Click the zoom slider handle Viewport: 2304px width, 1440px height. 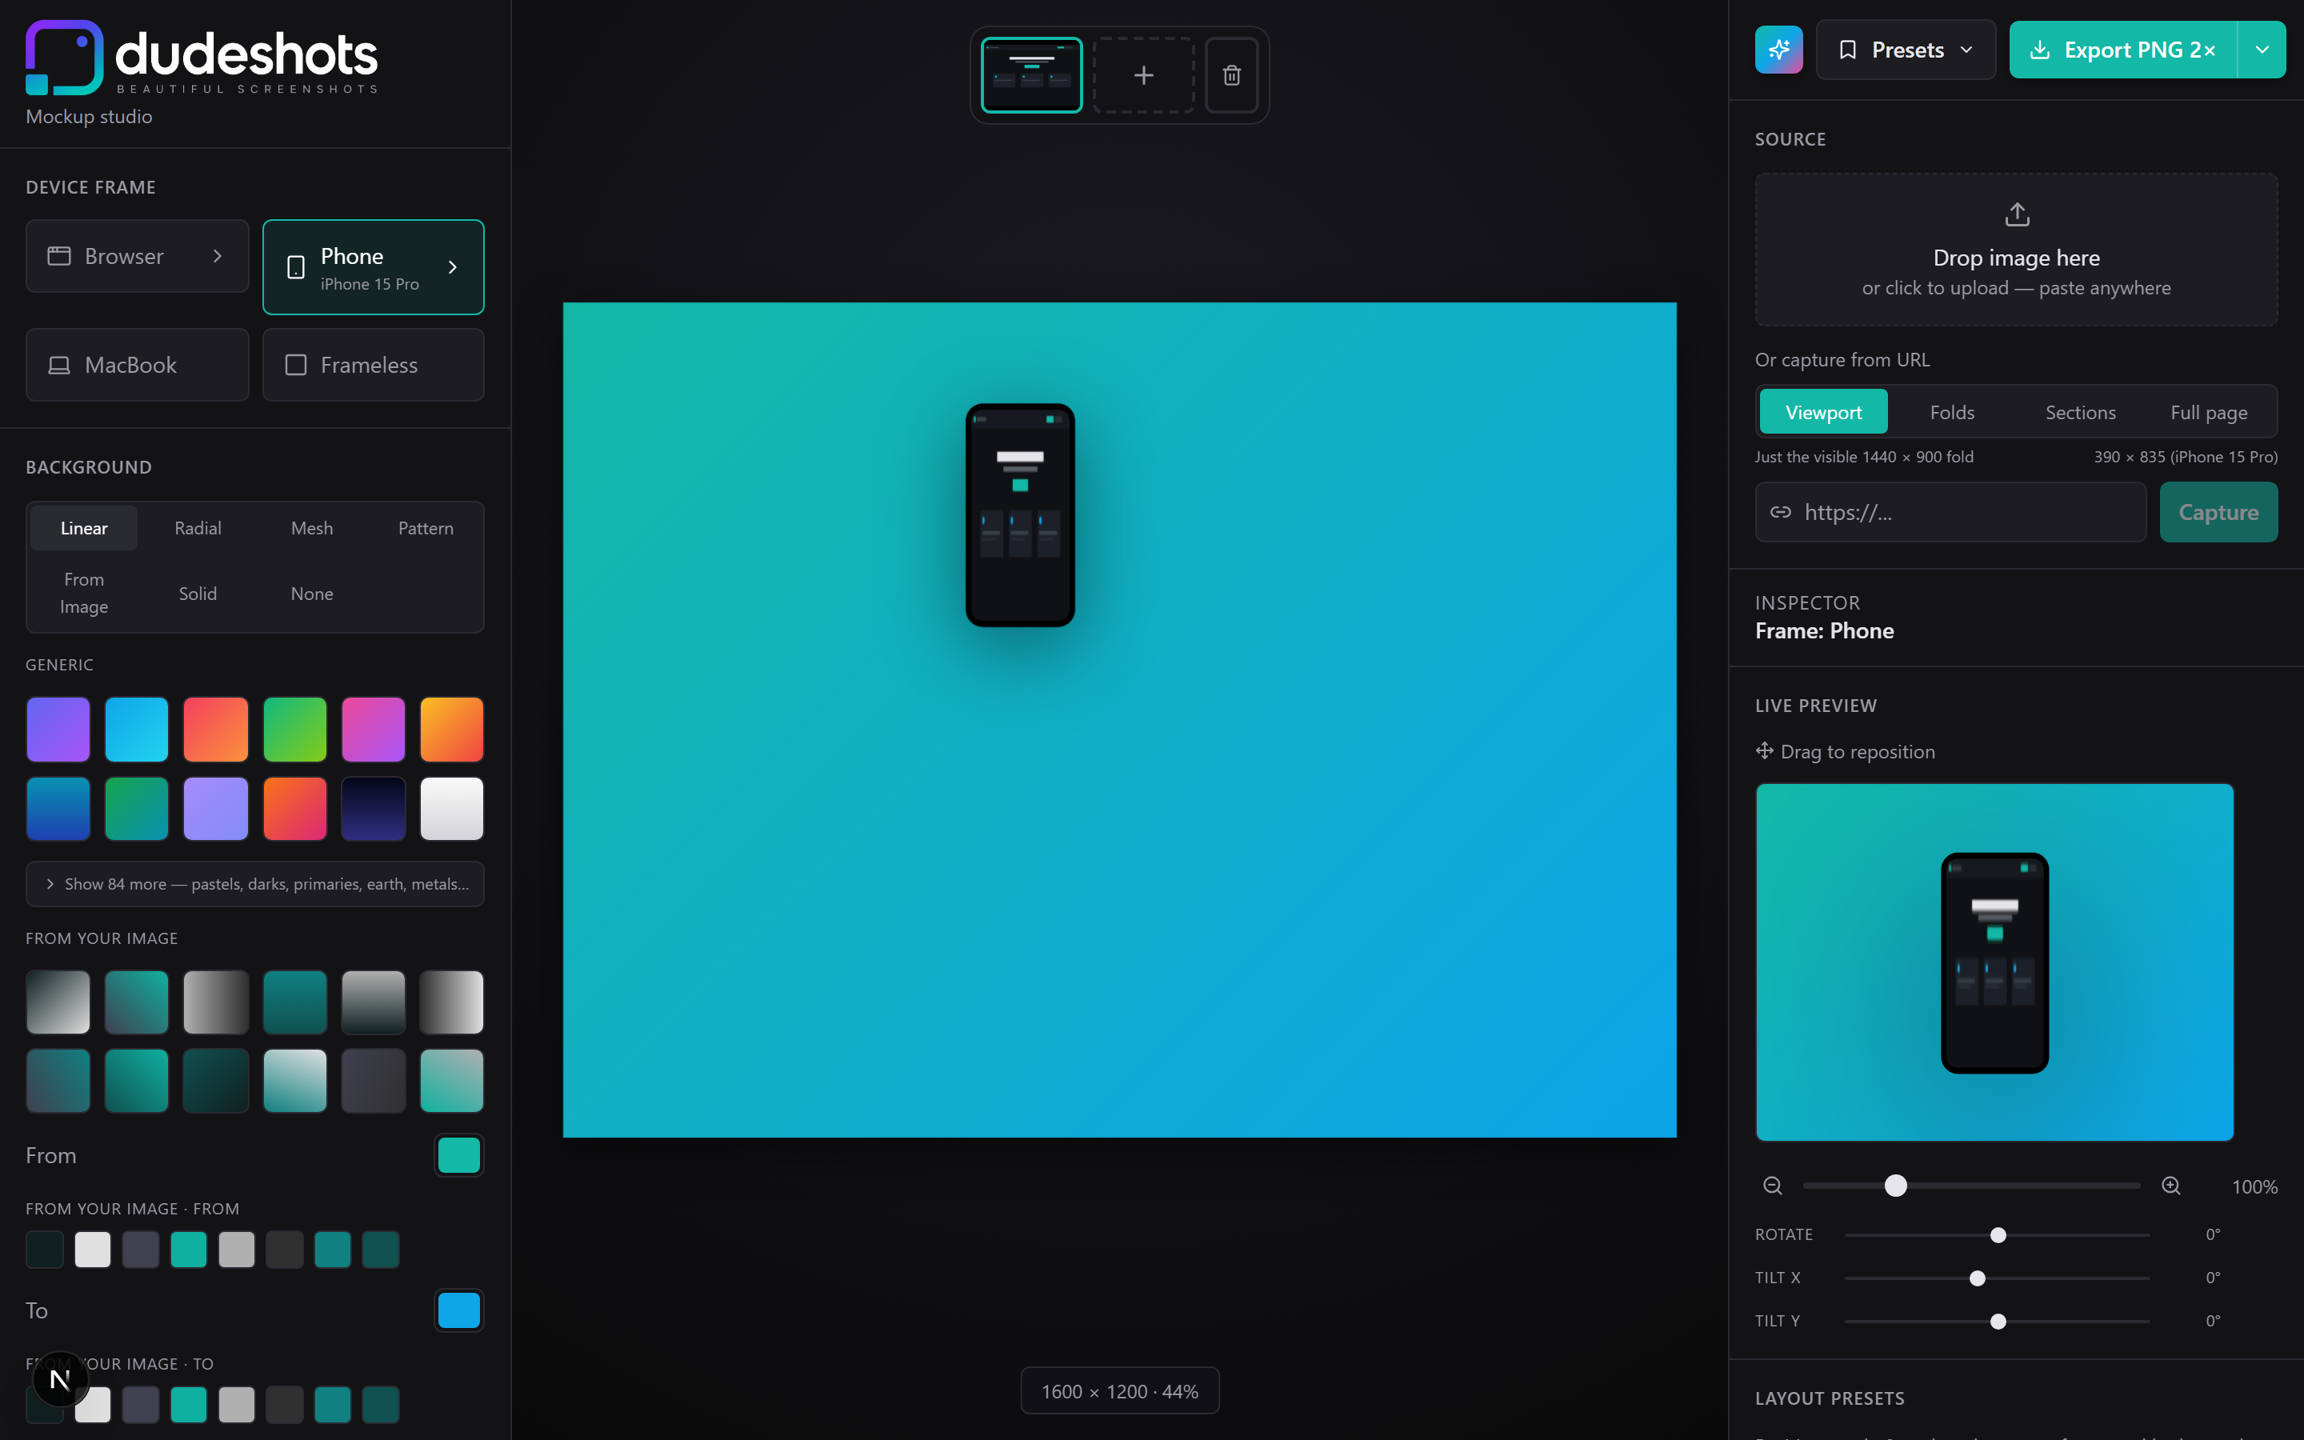pyautogui.click(x=1895, y=1186)
